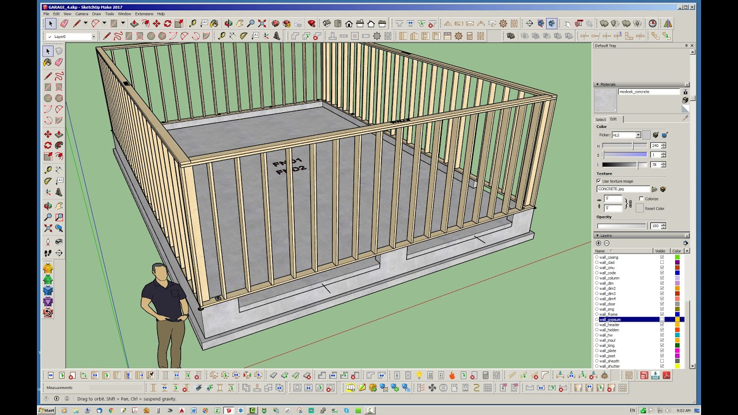
Task: Open the Rectangle tool dropdown arrow
Action: coord(123,24)
